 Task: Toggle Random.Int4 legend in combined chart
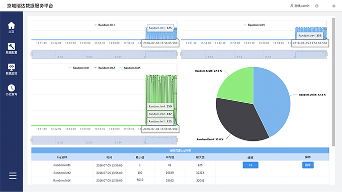click(x=130, y=68)
